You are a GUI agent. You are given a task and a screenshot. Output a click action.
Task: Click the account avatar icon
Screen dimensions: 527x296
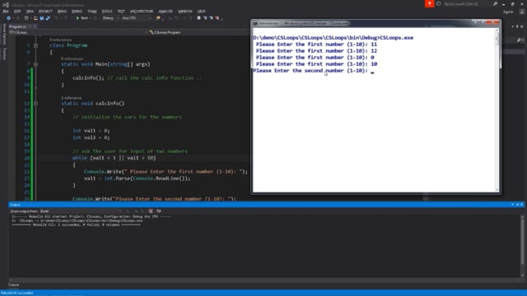point(521,12)
